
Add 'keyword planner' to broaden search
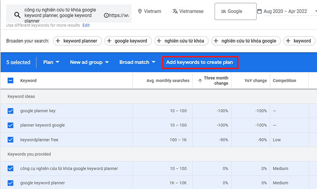tap(78, 41)
